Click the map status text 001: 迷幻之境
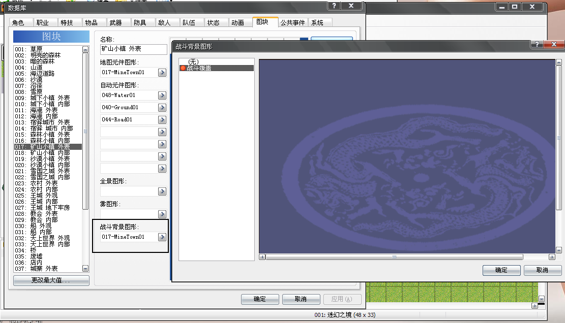The image size is (565, 323). pyautogui.click(x=345, y=315)
